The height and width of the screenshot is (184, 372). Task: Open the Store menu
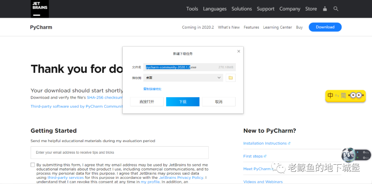point(311,9)
